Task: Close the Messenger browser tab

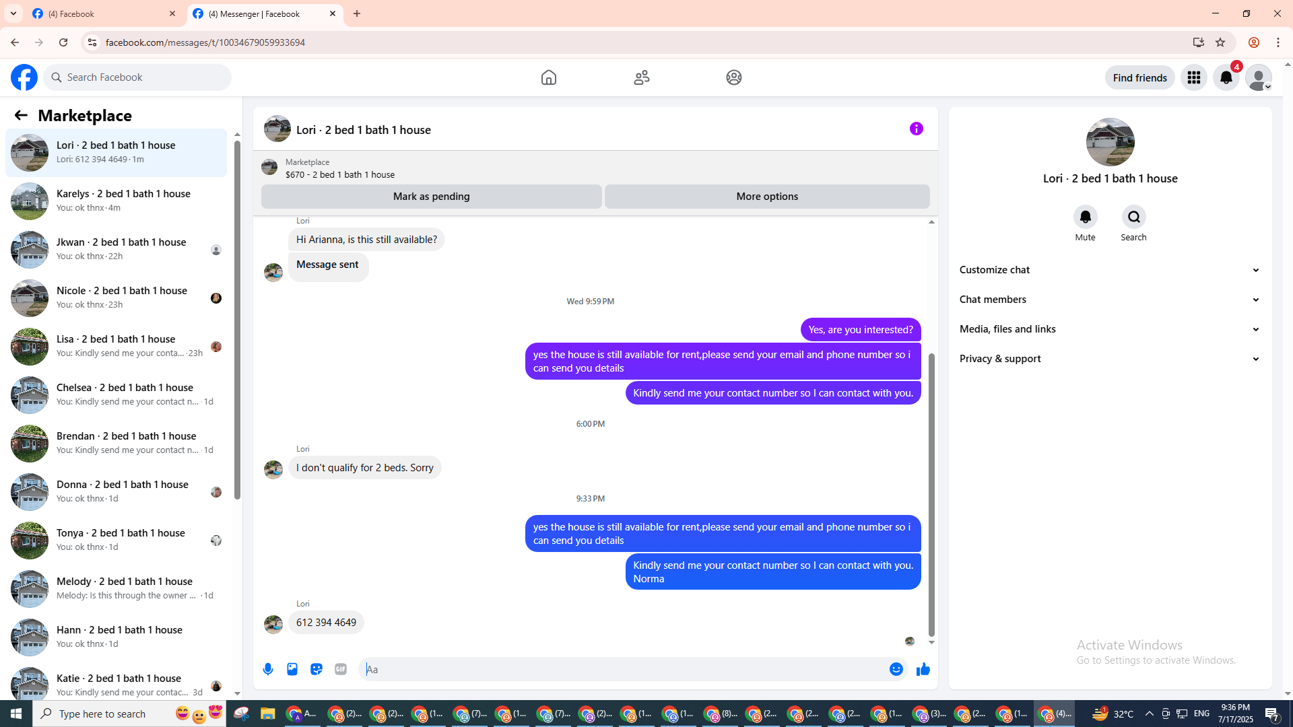Action: tap(333, 13)
